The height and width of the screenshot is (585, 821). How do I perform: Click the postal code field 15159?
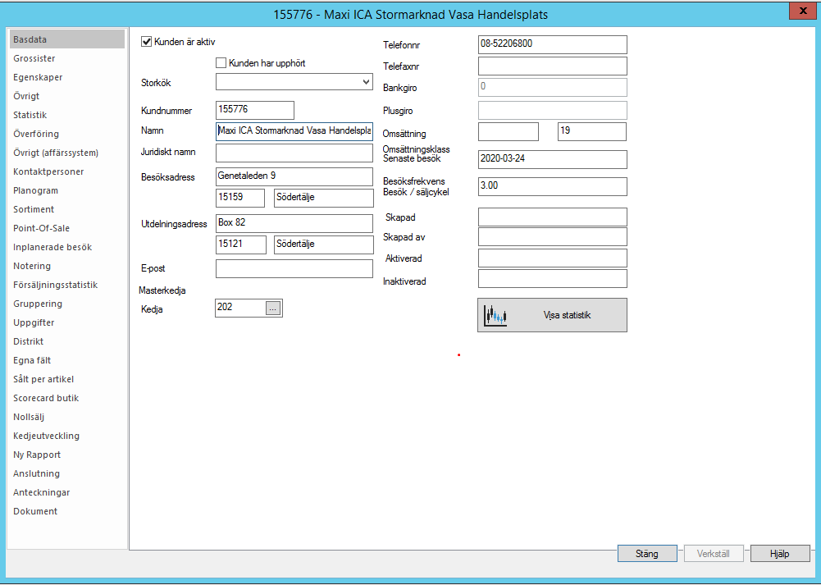(240, 198)
